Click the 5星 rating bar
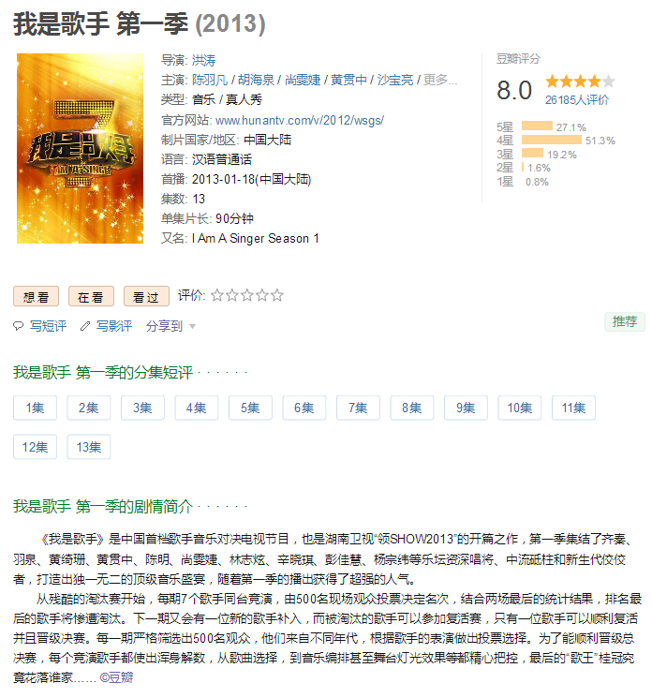652x698 pixels. pos(537,126)
